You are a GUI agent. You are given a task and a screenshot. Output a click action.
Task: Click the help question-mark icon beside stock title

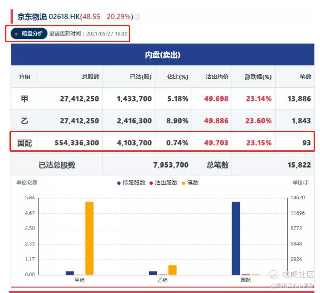[x=137, y=17]
